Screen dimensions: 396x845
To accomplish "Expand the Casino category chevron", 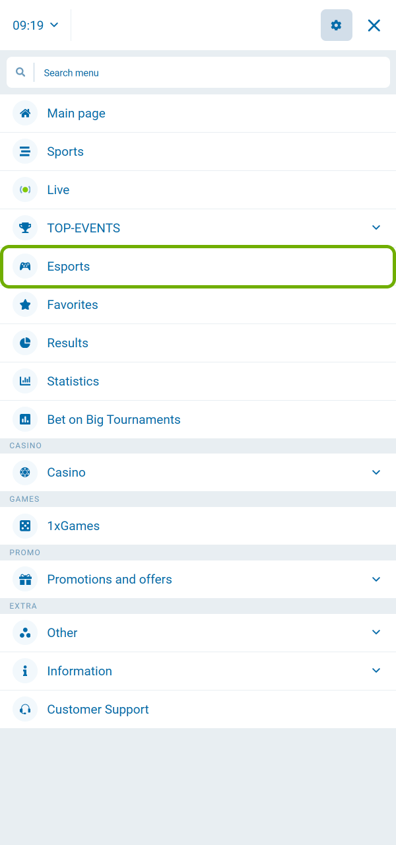I will tap(376, 472).
